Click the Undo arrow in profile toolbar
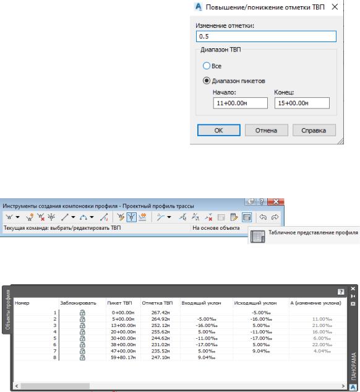 pyautogui.click(x=263, y=217)
